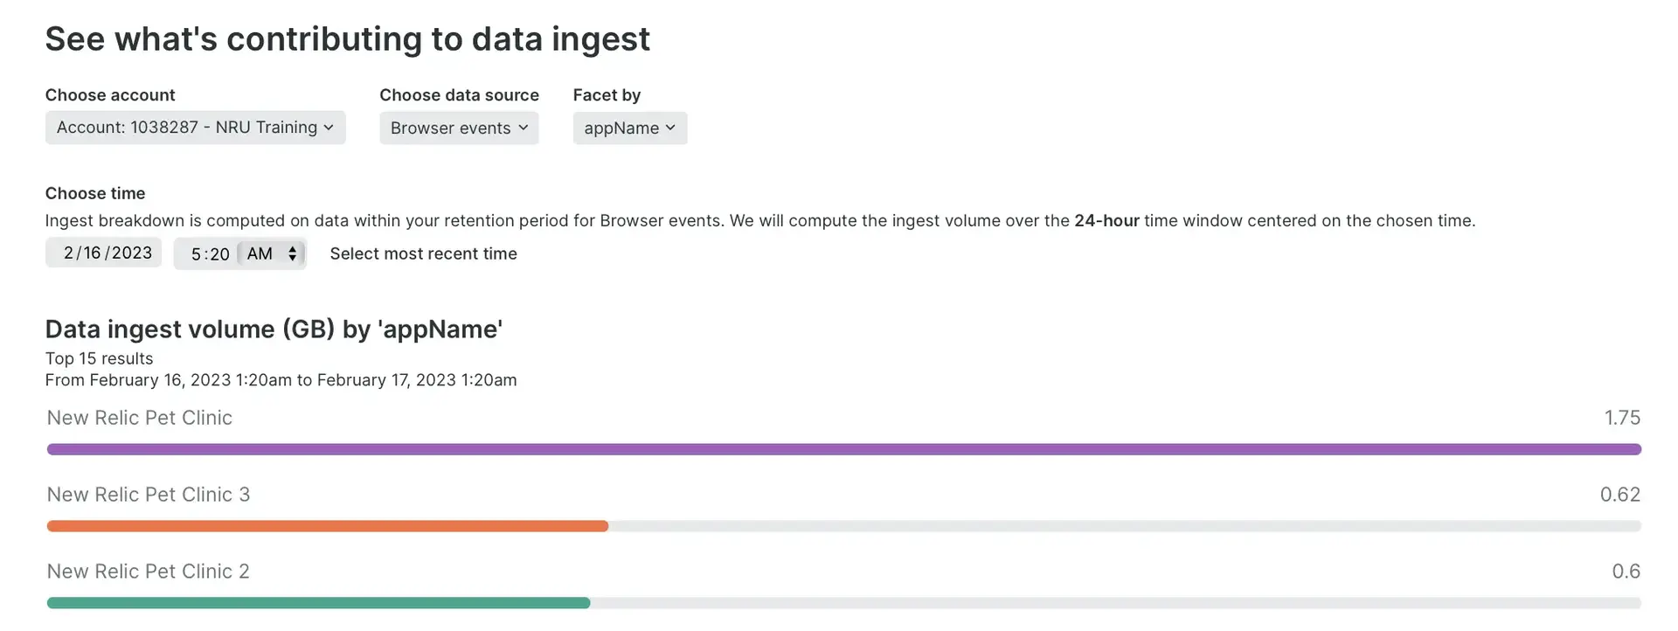Open the Account 1038287 NRU Training dropdown

[195, 128]
